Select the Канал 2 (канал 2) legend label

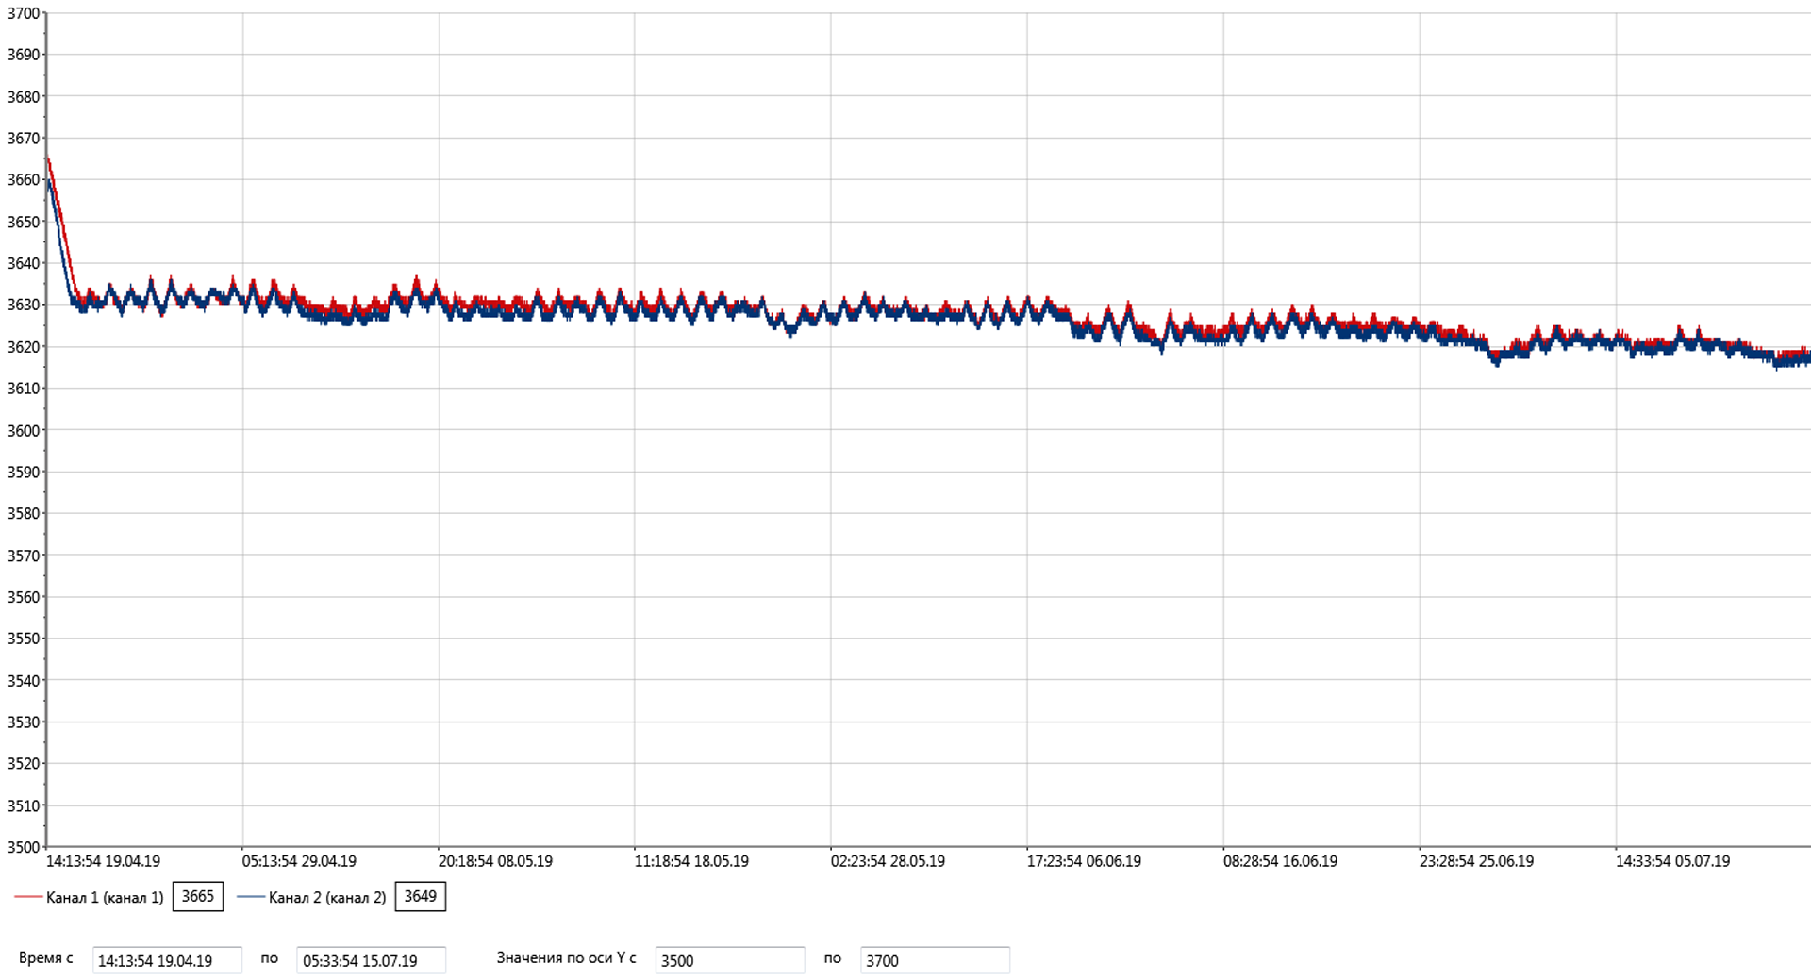point(327,897)
